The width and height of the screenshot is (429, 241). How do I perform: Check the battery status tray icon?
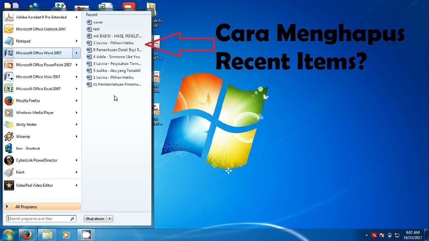coord(389,235)
